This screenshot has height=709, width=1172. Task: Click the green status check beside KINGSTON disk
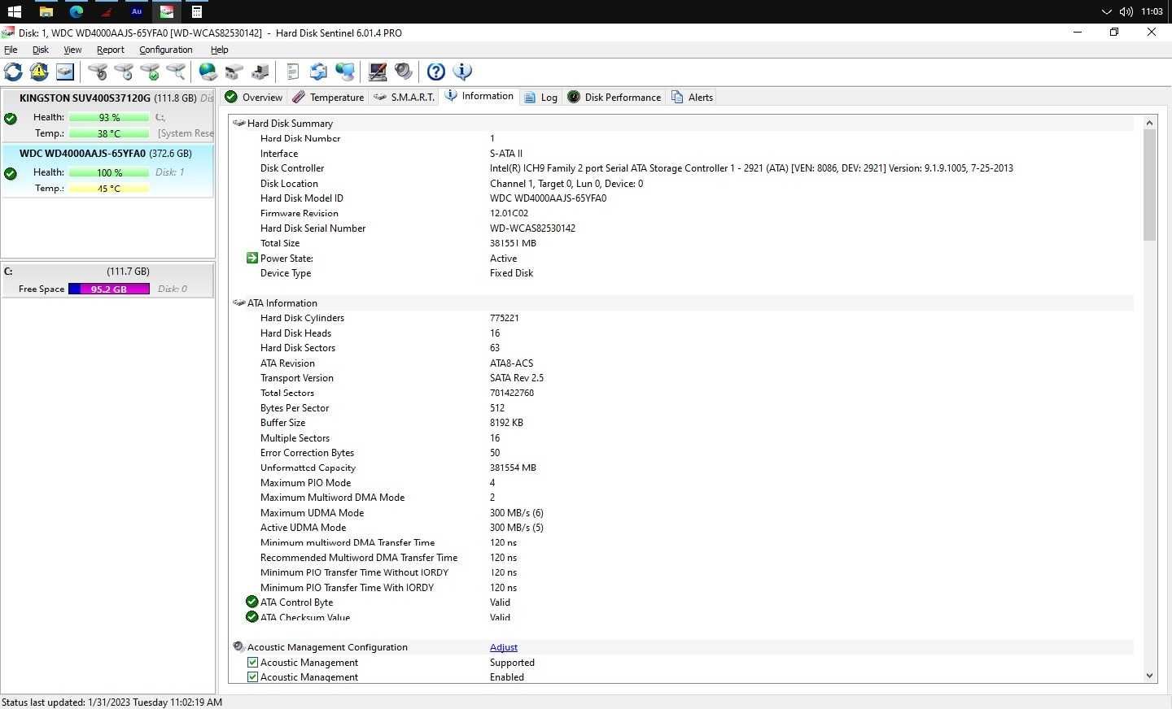(x=11, y=118)
